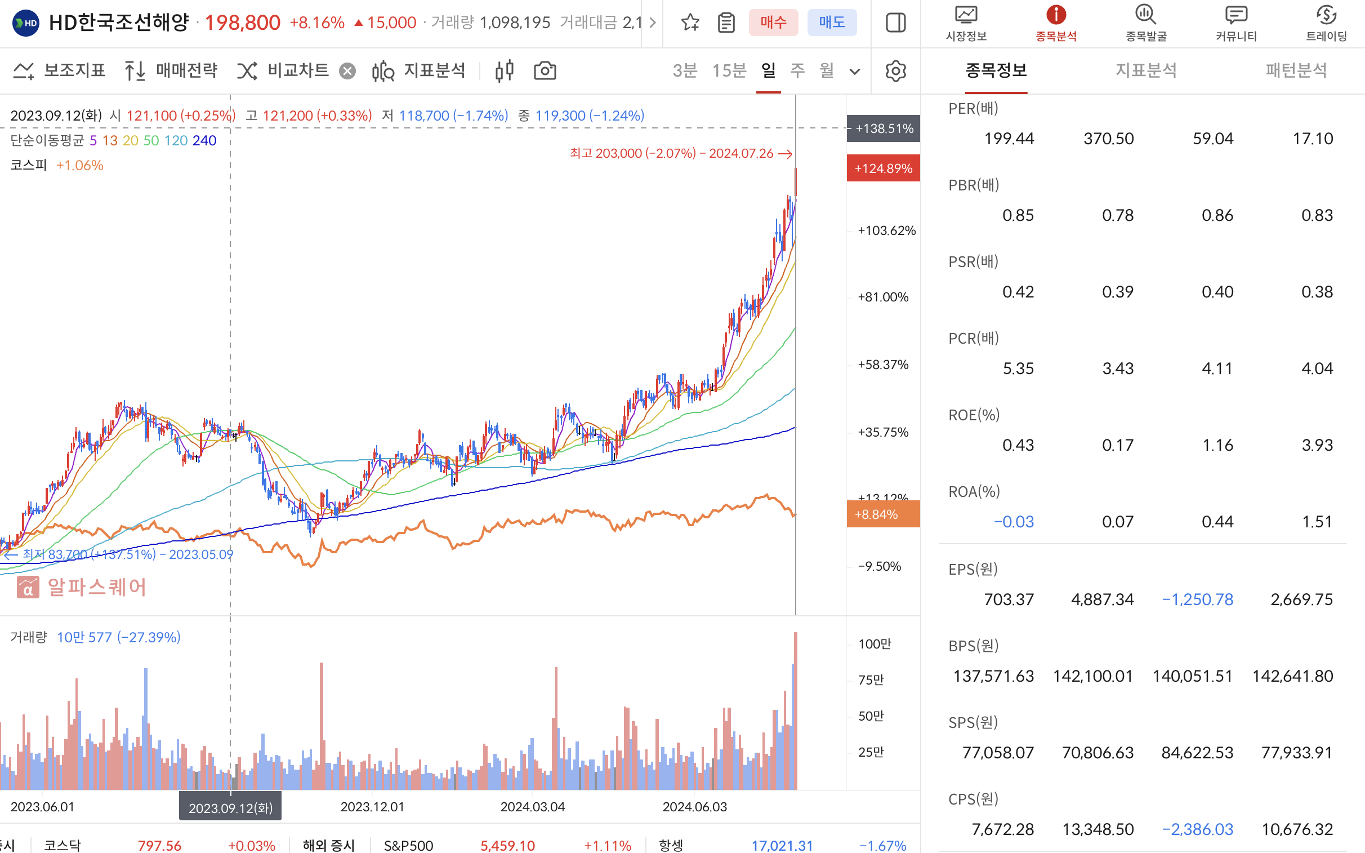Switch to 패턴분석 tab
The height and width of the screenshot is (853, 1365).
click(1296, 70)
